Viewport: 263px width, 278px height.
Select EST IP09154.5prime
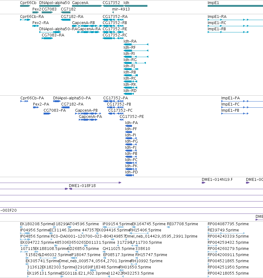tap(113, 227)
